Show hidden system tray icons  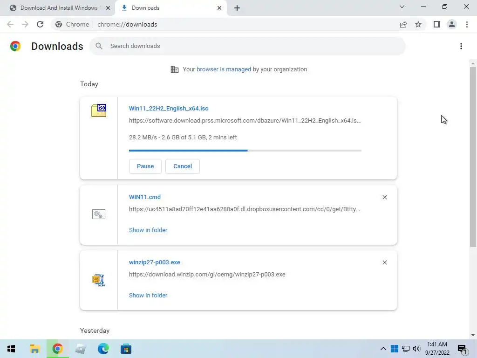(x=383, y=349)
